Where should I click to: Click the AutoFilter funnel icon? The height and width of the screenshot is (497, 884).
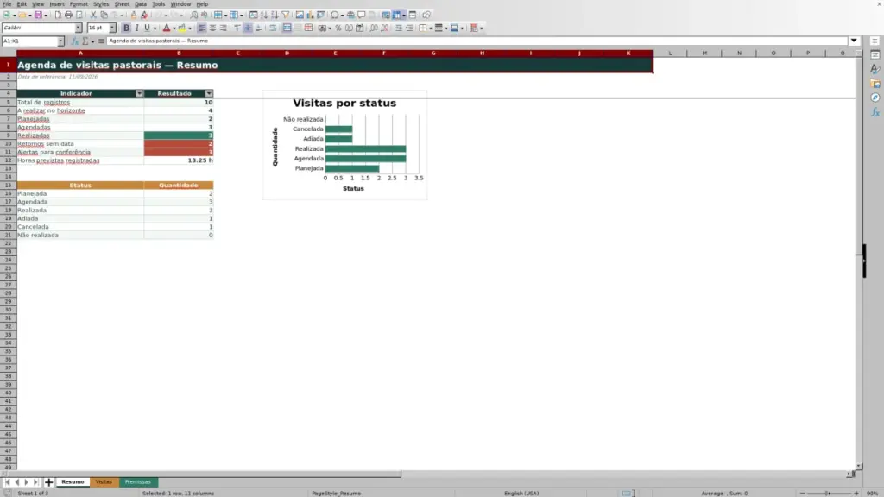285,16
